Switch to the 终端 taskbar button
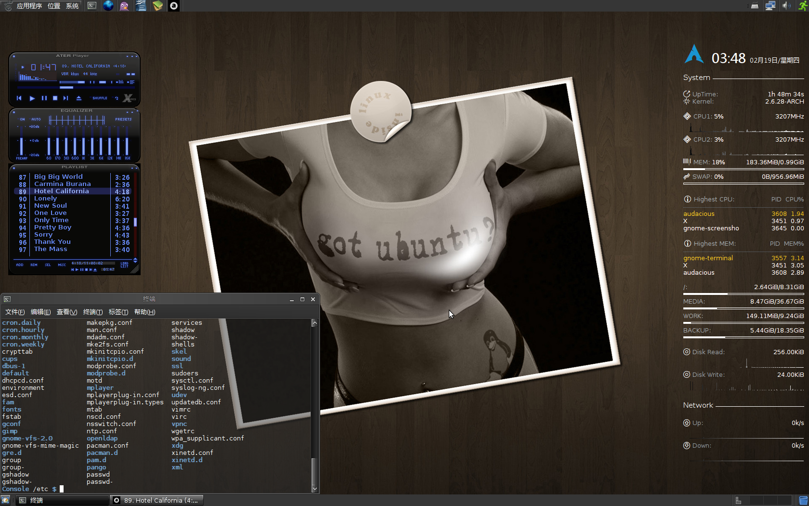Image resolution: width=809 pixels, height=506 pixels. pos(63,500)
